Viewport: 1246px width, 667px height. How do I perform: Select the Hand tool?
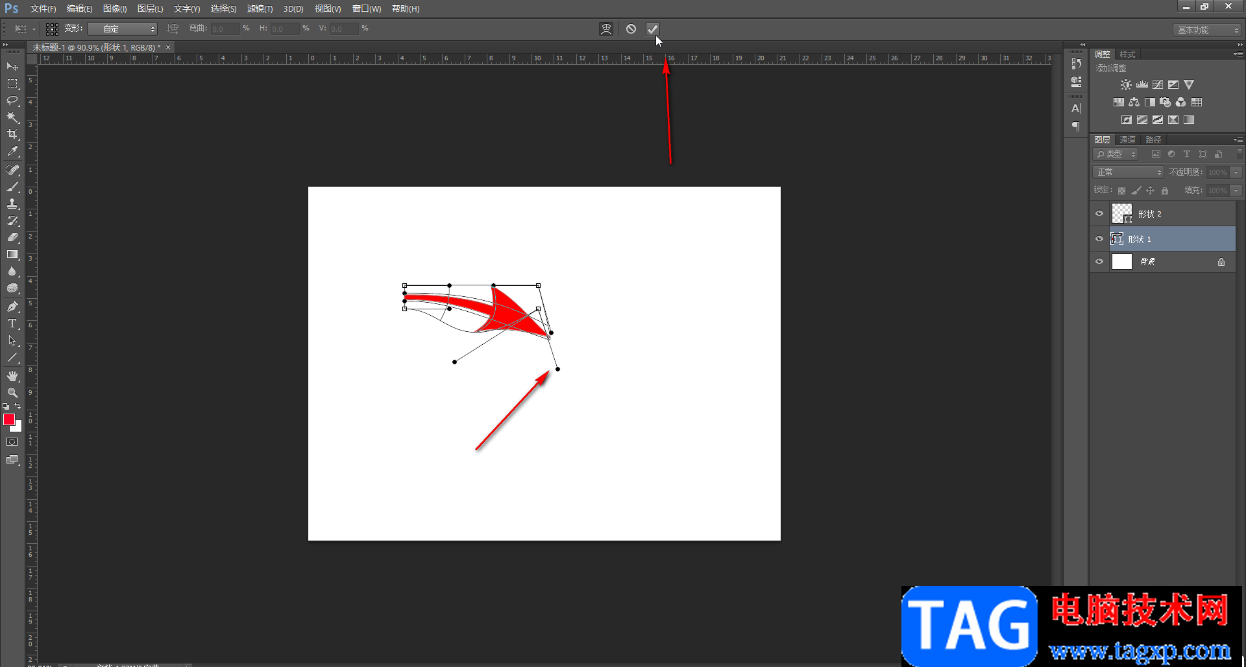click(12, 376)
